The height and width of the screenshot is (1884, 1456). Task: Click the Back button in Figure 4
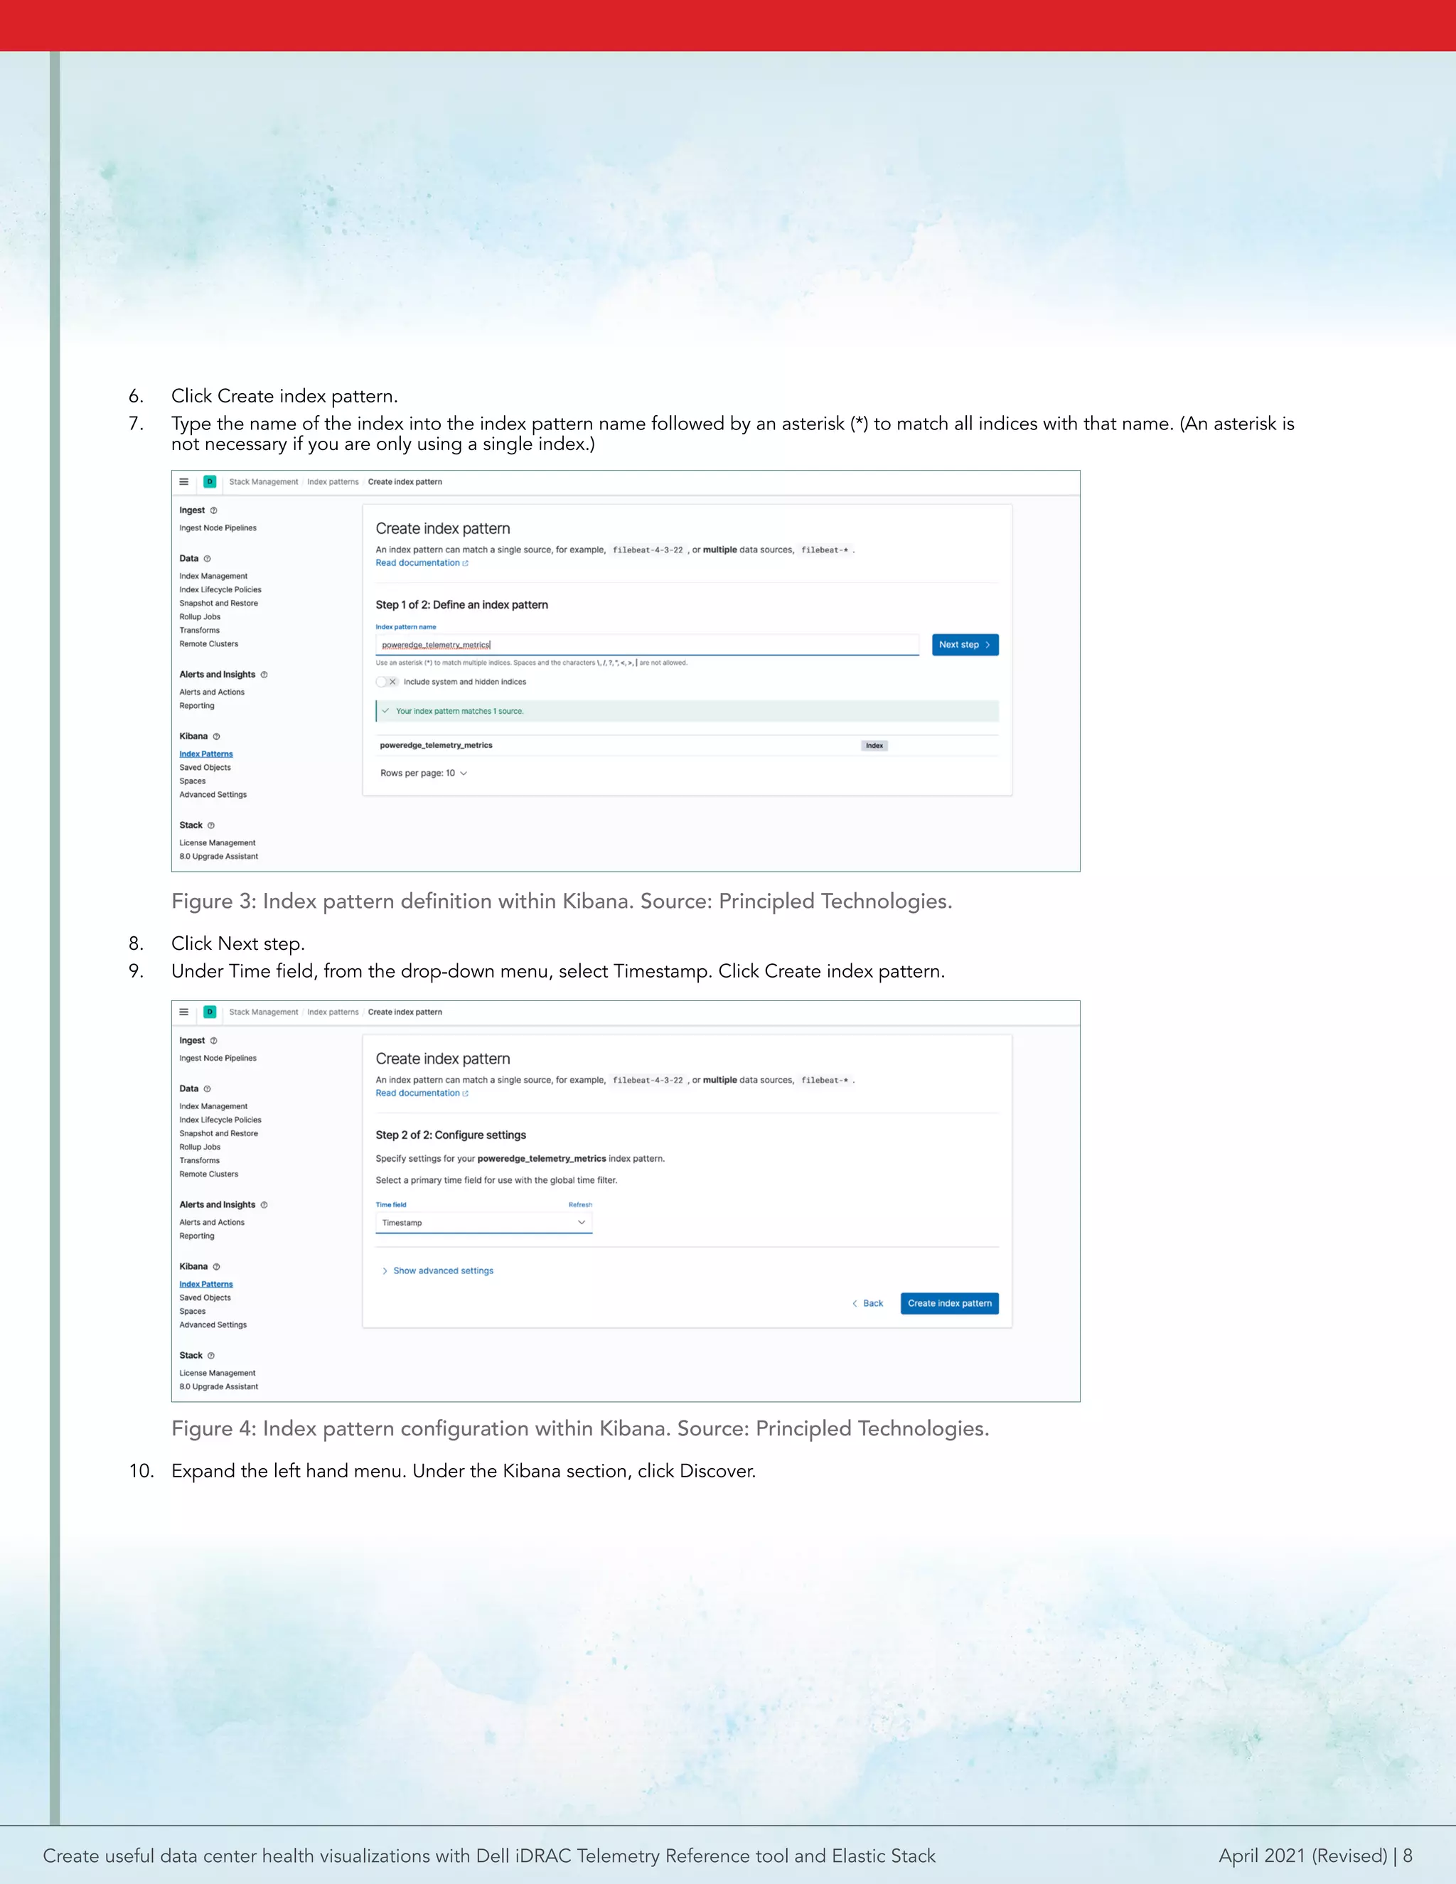coord(868,1303)
